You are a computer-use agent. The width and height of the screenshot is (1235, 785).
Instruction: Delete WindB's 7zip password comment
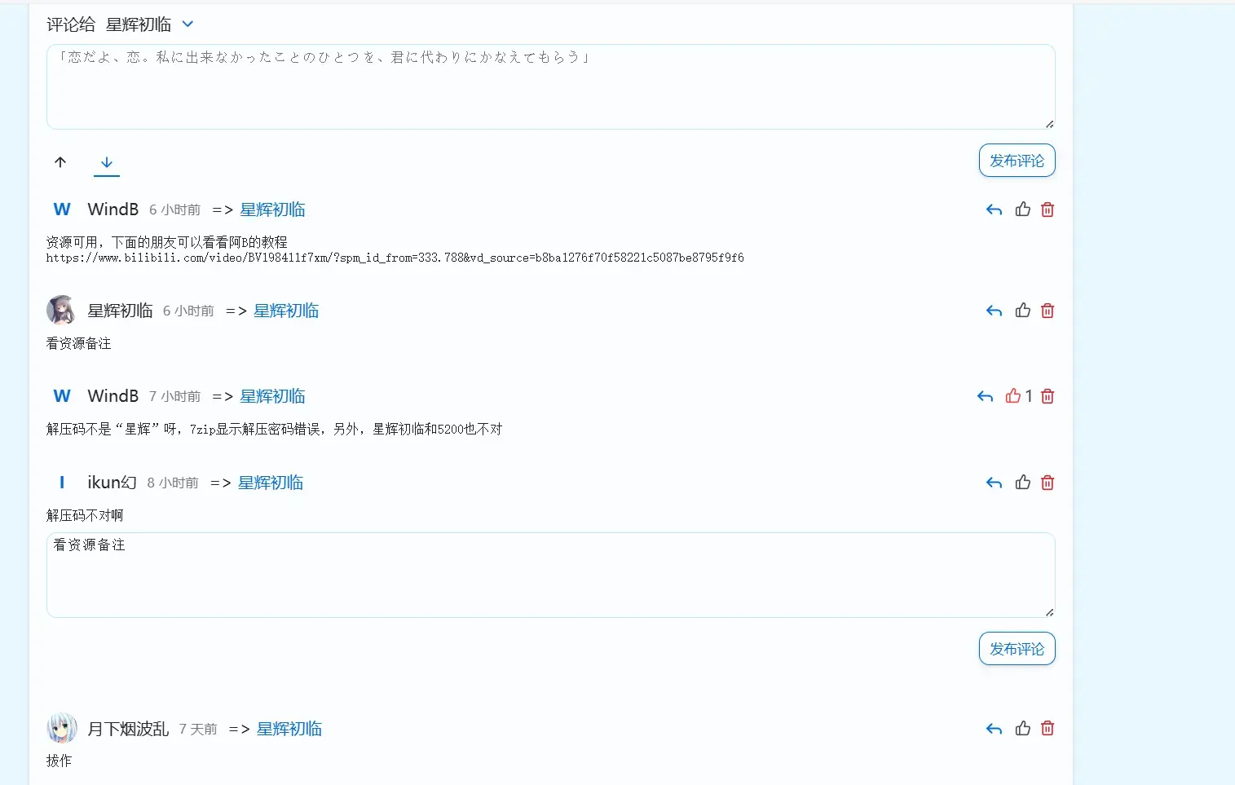[x=1048, y=396]
